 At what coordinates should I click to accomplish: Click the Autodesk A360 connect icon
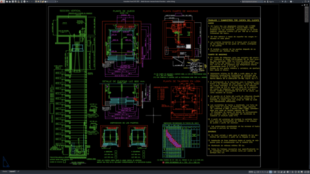tap(285, 1)
